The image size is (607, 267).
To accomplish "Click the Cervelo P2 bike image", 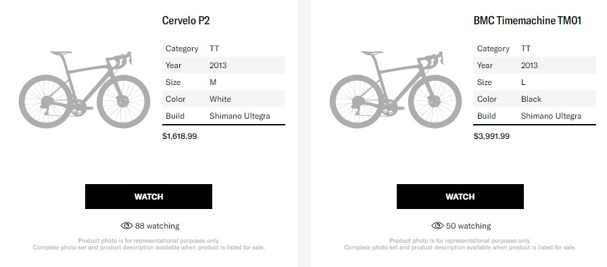I will pos(84,90).
